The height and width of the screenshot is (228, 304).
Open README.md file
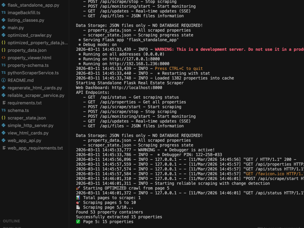point(21,80)
